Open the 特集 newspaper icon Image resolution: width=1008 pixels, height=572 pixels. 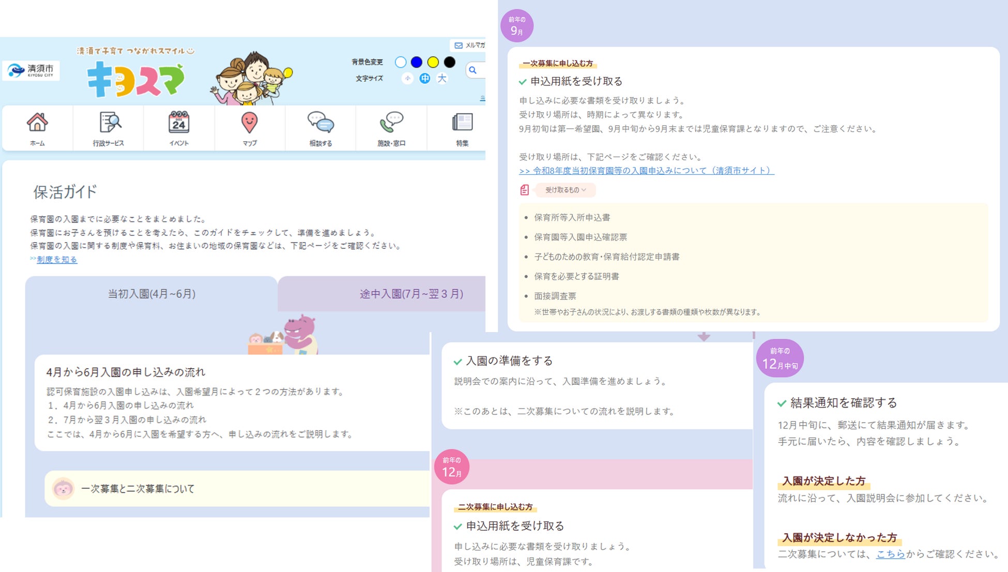(x=462, y=123)
